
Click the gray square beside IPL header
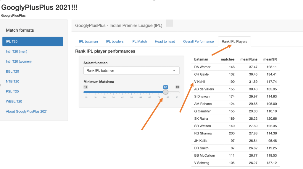(x=169, y=23)
